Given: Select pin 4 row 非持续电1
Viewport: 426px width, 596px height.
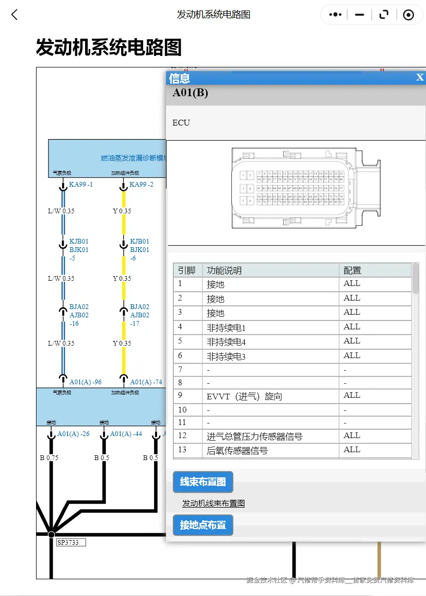Looking at the screenshot, I should (292, 327).
